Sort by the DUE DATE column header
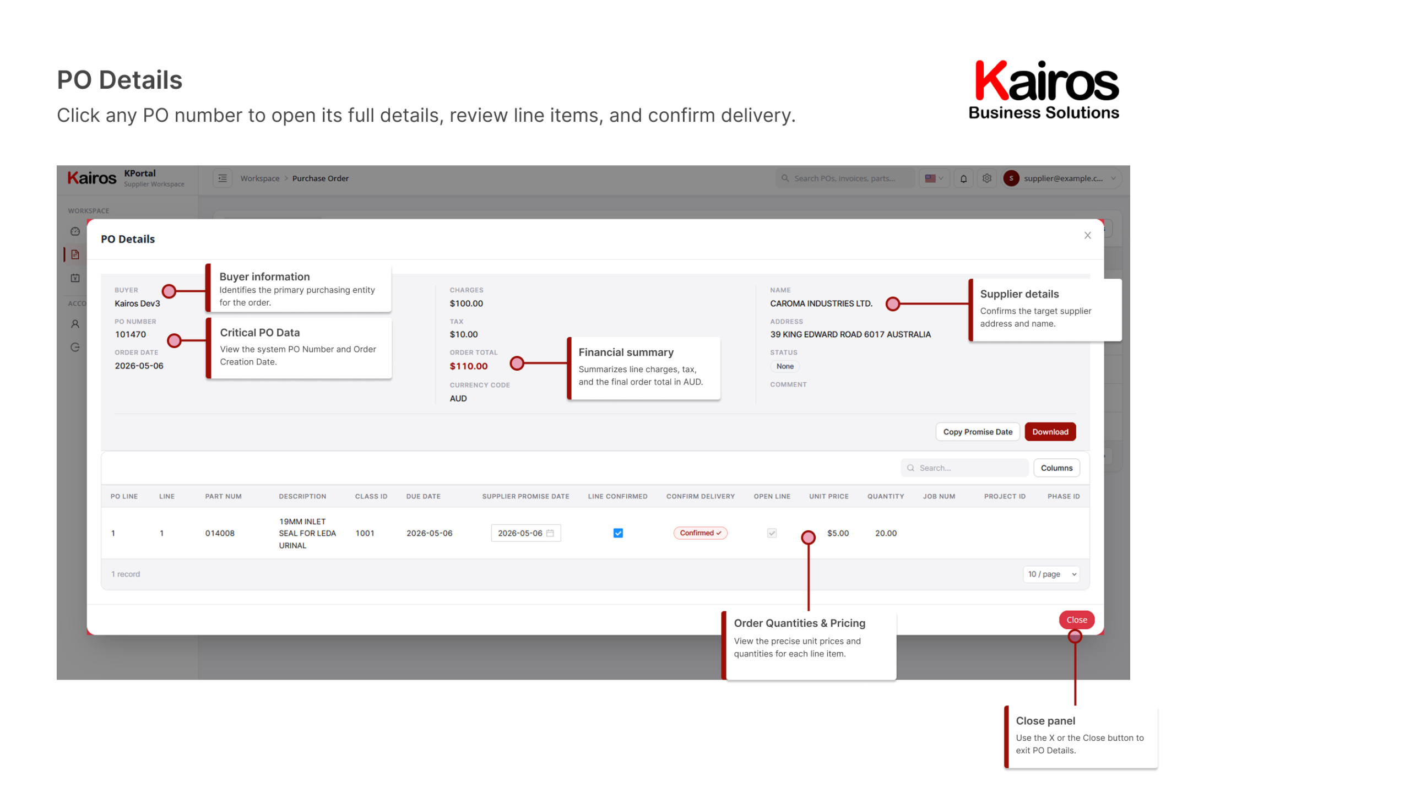The image size is (1410, 798). tap(424, 497)
